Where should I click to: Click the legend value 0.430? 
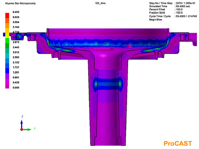click(x=16, y=82)
